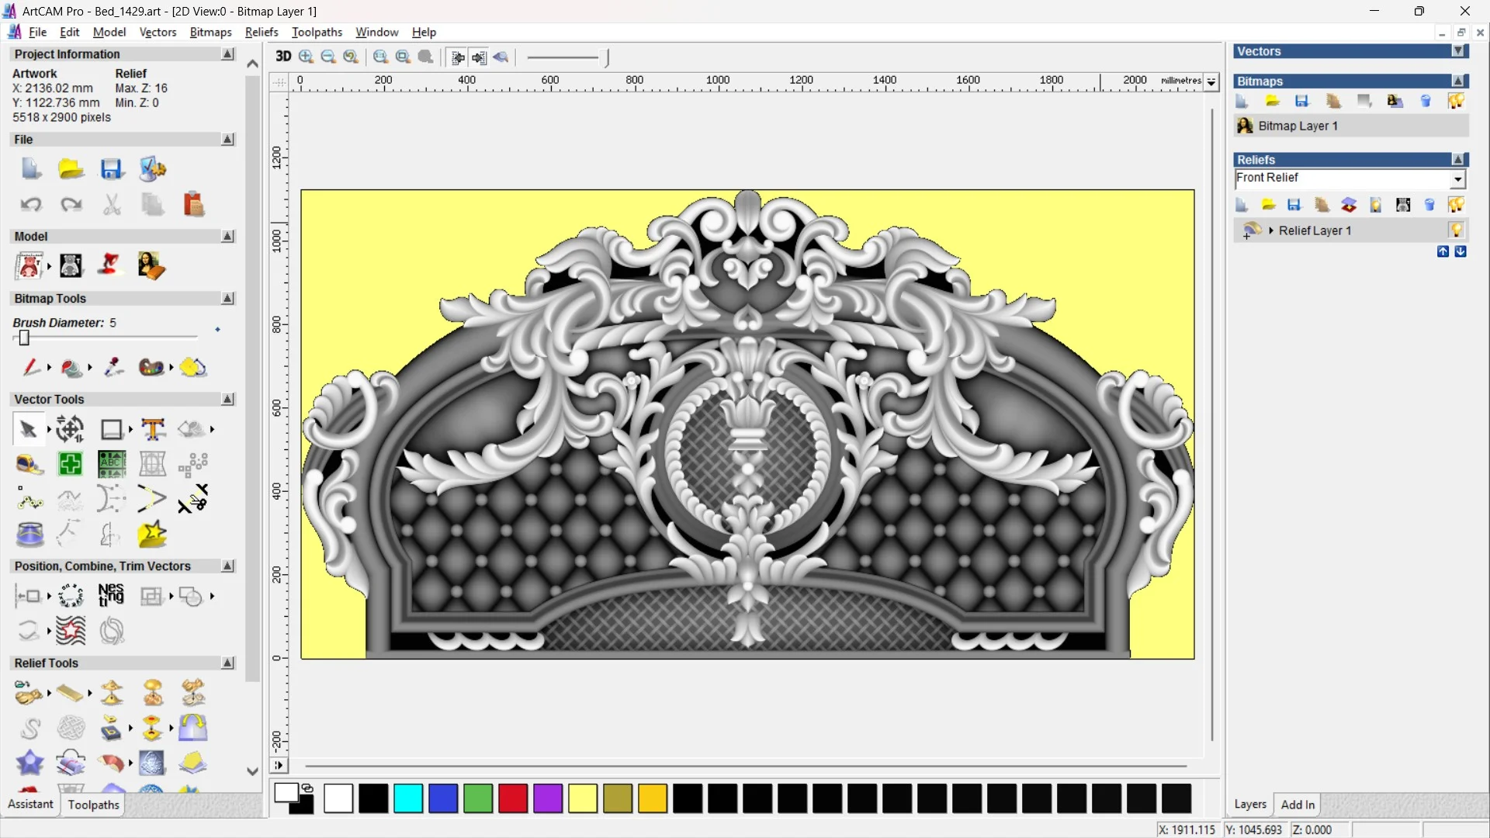Select the node editing vector tool
The width and height of the screenshot is (1490, 838).
click(30, 500)
